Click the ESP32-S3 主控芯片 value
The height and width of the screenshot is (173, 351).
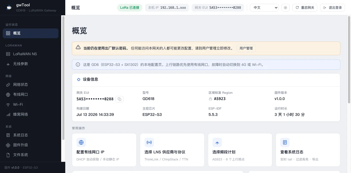coord(152,115)
